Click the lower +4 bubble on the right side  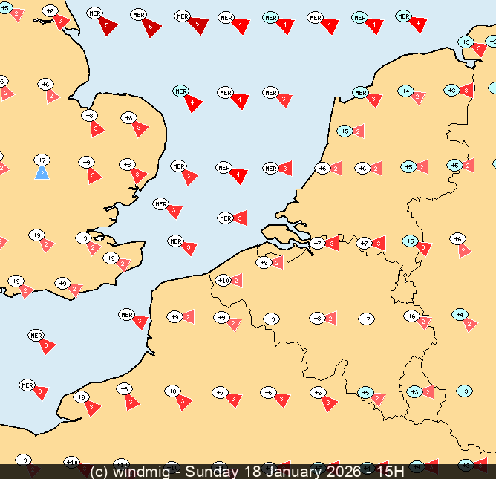[x=460, y=315]
